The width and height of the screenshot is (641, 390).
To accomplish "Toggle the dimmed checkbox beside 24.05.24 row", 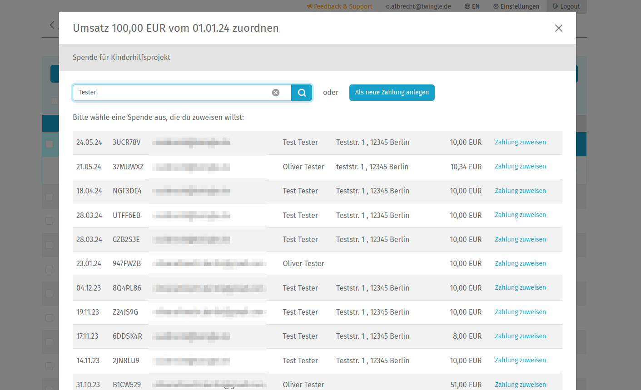I will click(50, 144).
